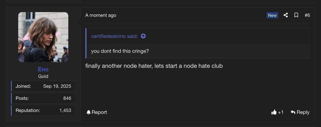Click the "A moment ago" timestamp
Screen dimensions: 321x127
click(x=101, y=15)
